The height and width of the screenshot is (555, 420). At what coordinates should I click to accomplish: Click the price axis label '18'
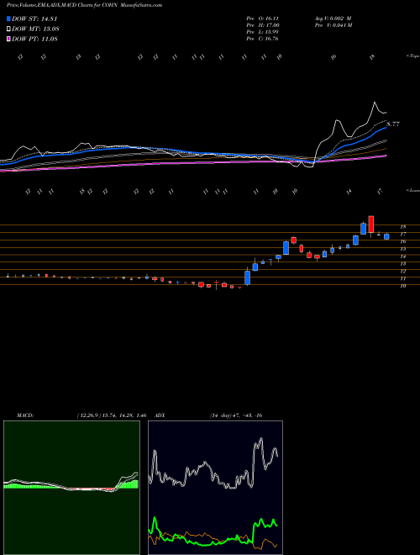coord(402,226)
